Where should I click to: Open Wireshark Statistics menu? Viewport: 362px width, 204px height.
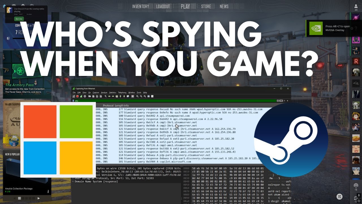[x=113, y=93]
